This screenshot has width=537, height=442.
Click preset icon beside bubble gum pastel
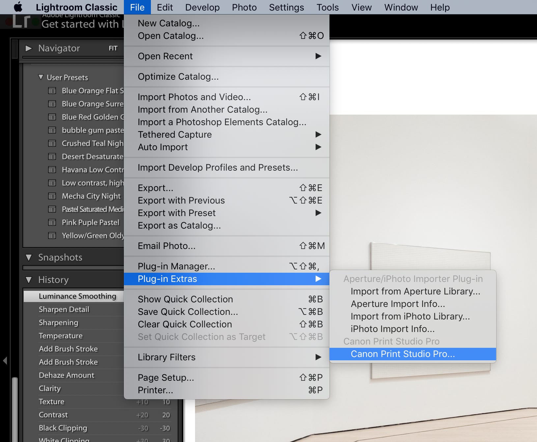click(52, 130)
